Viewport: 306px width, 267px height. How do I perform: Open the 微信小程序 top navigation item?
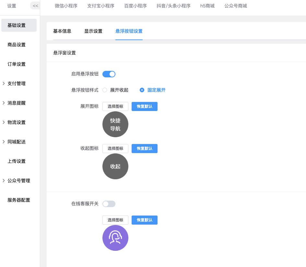tap(66, 6)
